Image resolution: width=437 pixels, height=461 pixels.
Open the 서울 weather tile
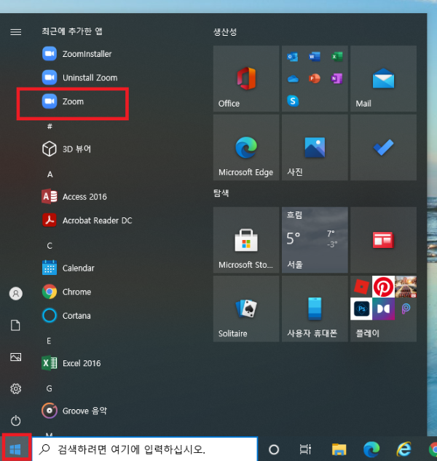315,240
